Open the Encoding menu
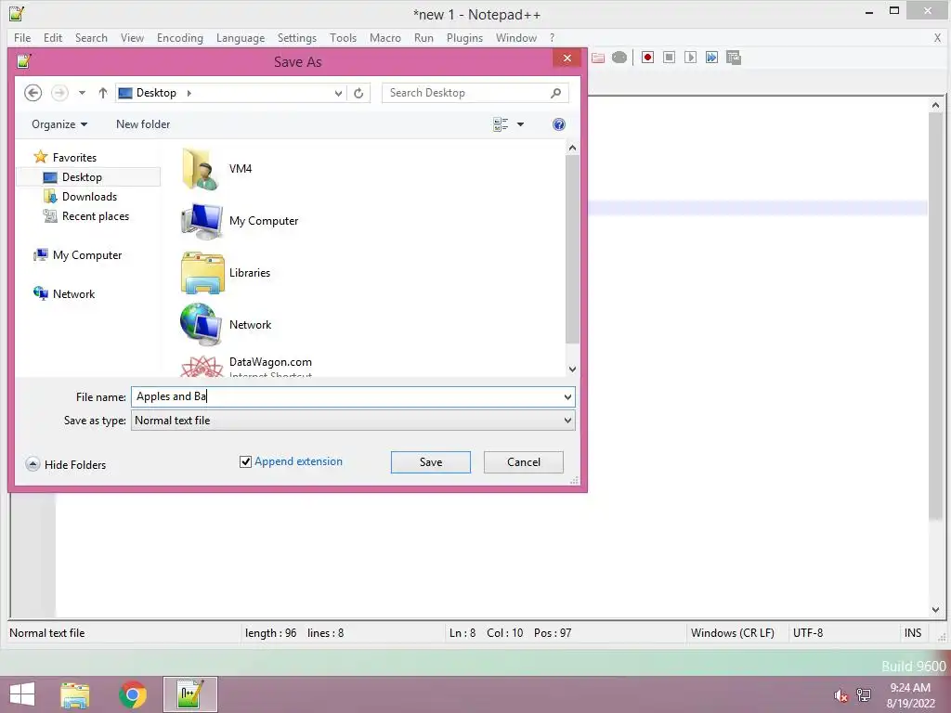951x713 pixels. pyautogui.click(x=179, y=37)
